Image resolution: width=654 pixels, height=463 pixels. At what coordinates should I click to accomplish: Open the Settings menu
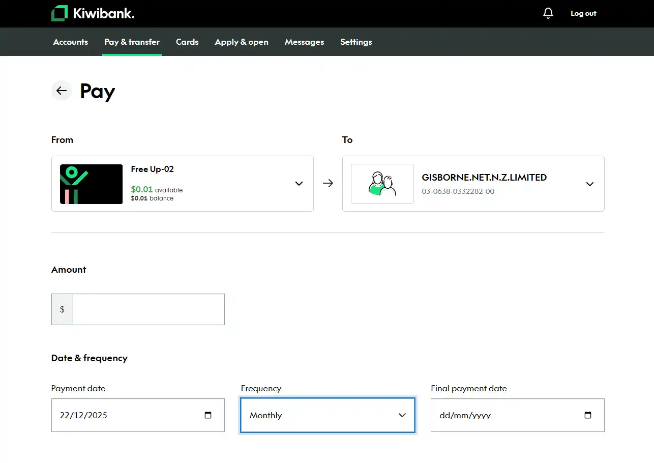(x=356, y=42)
